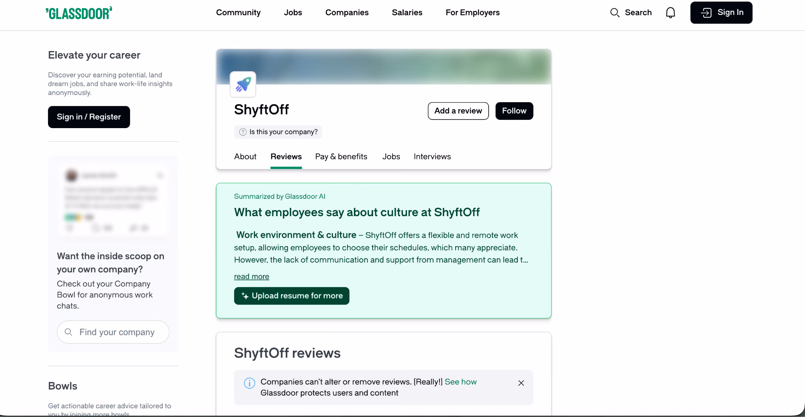
Task: Click the See how link
Action: 461,382
